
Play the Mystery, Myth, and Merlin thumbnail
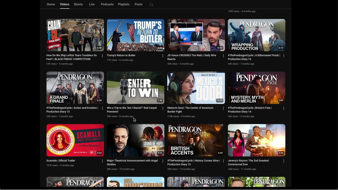[x=257, y=88]
